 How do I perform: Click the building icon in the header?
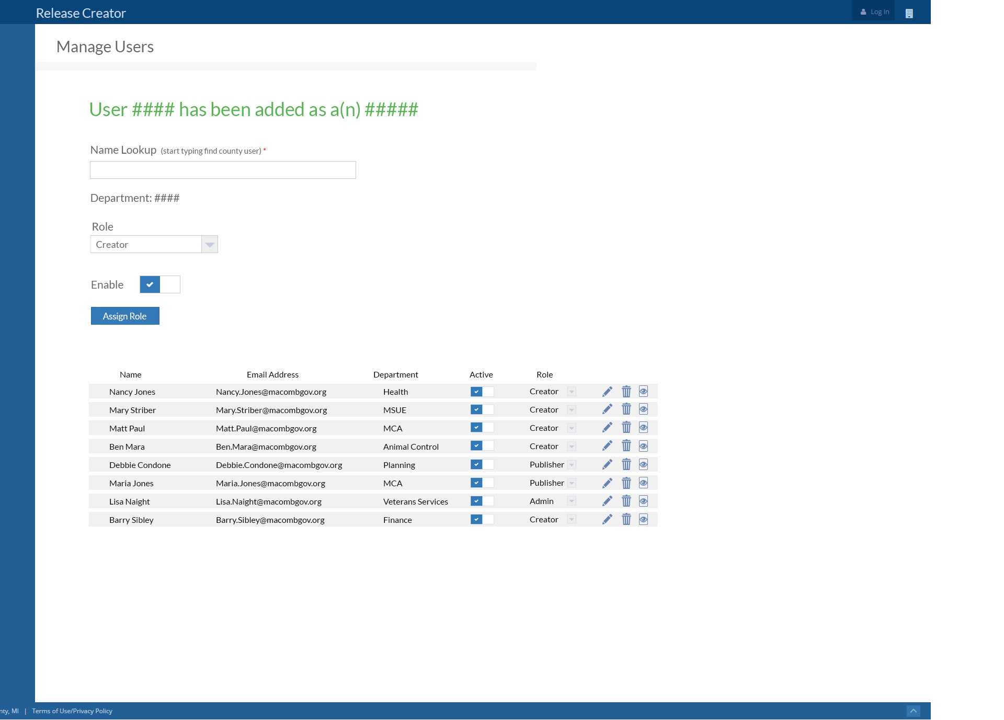coord(909,14)
